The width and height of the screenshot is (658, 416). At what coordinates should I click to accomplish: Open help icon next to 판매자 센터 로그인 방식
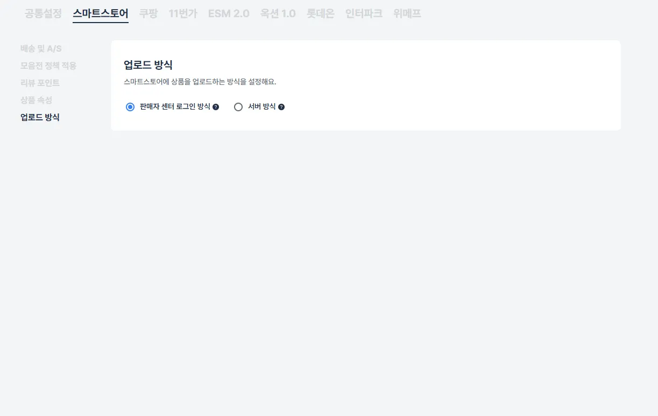[x=216, y=107]
